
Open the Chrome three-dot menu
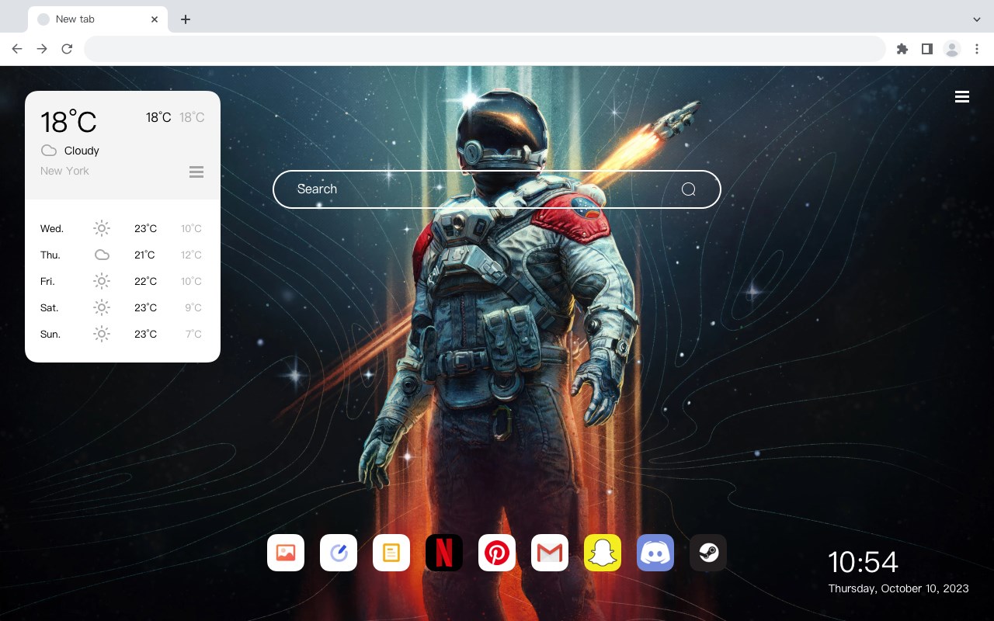[x=977, y=49]
